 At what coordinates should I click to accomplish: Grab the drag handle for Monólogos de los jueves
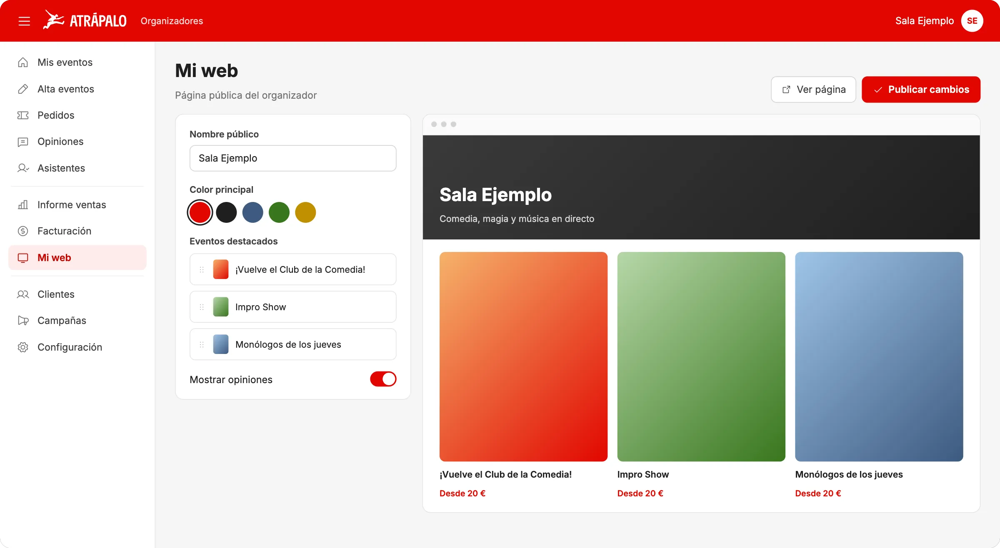[202, 344]
